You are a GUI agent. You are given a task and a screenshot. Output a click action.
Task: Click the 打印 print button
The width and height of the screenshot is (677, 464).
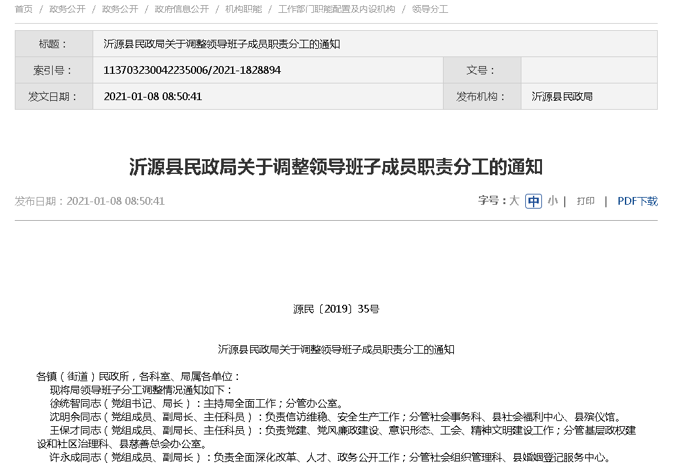[x=585, y=201]
